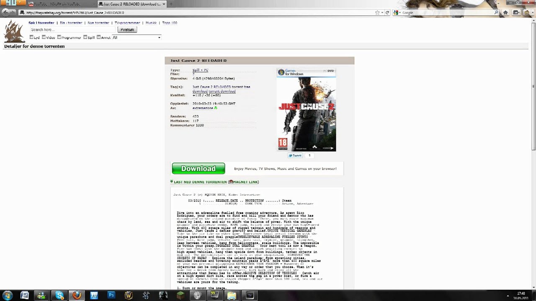Reload the page with the refresh icon
This screenshot has width=536, height=301.
[x=387, y=13]
